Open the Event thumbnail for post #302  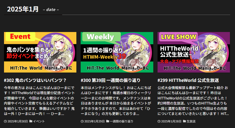click(40, 52)
